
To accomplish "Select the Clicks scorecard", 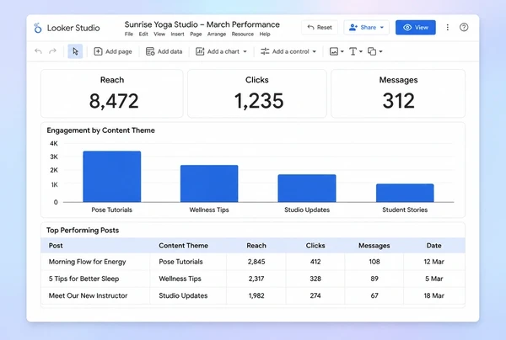I will point(257,93).
